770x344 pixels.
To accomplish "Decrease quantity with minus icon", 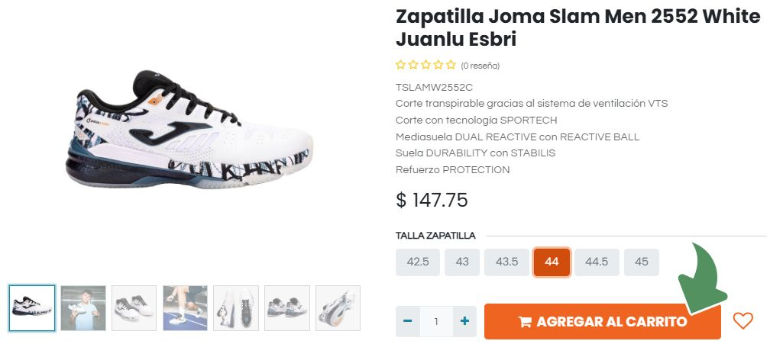I will [x=408, y=321].
